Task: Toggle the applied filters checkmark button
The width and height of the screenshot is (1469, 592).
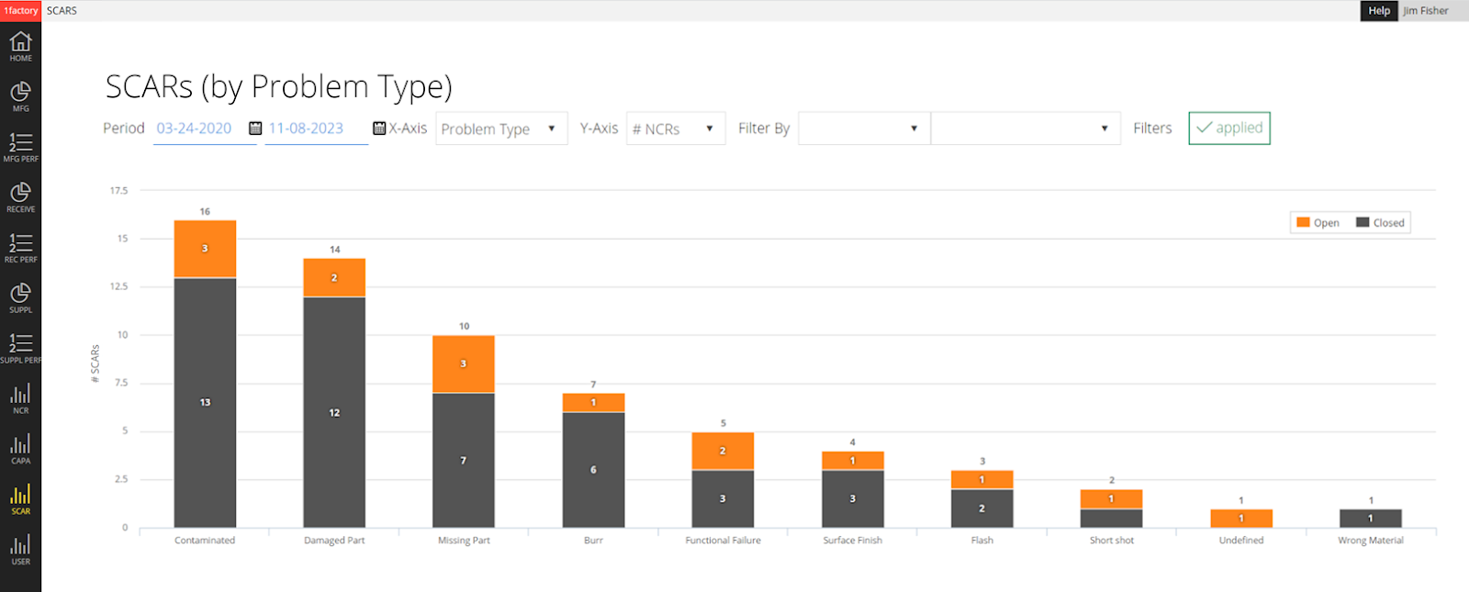Action: pyautogui.click(x=1229, y=128)
